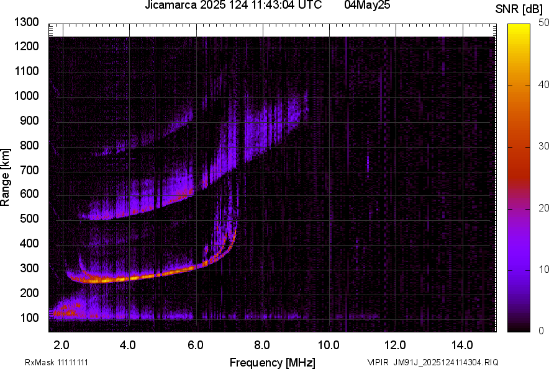
Task: Click the 2.0 frequency tick label
Action: point(61,345)
